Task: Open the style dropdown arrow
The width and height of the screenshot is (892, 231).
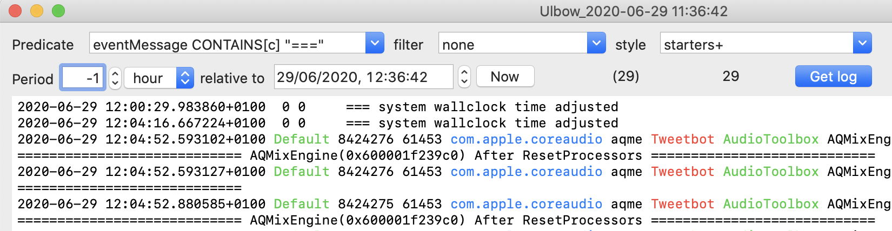Action: [x=862, y=43]
